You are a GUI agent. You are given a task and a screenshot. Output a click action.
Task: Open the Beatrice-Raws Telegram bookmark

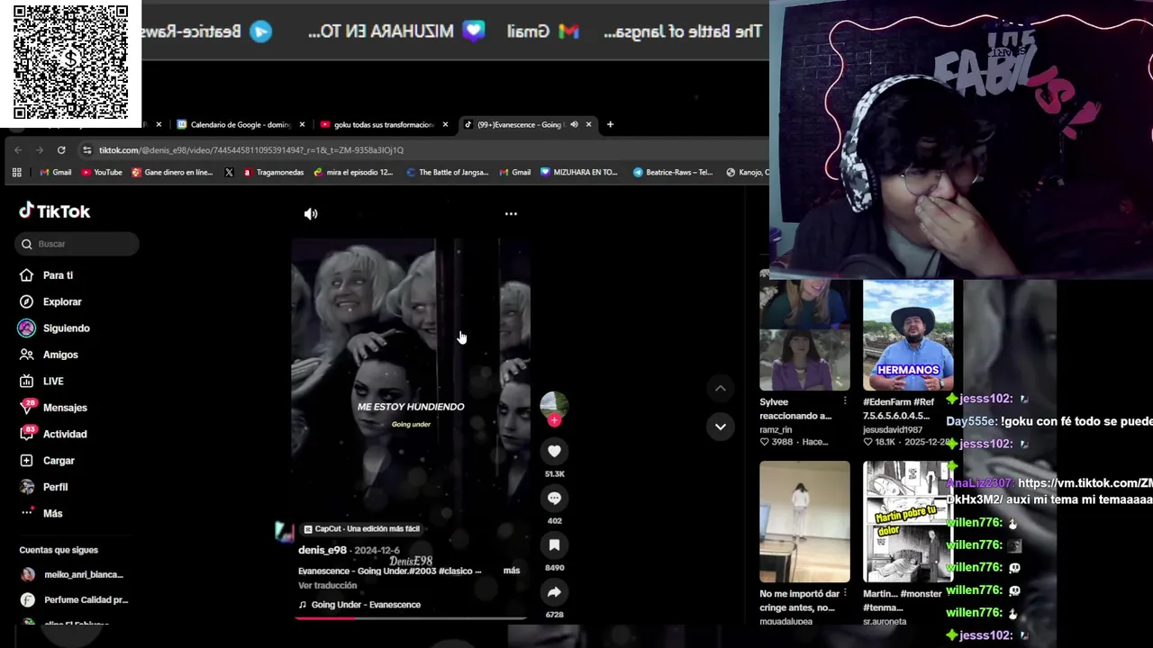[x=673, y=172]
